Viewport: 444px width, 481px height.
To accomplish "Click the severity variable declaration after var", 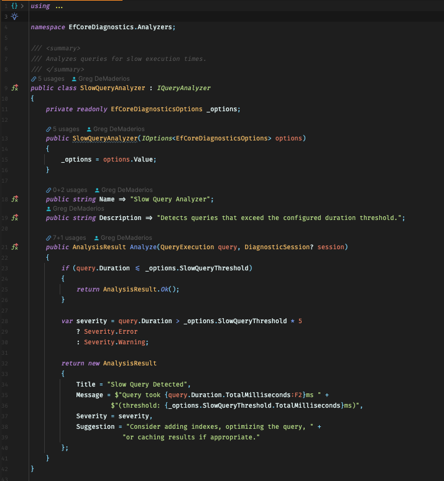I will click(91, 321).
